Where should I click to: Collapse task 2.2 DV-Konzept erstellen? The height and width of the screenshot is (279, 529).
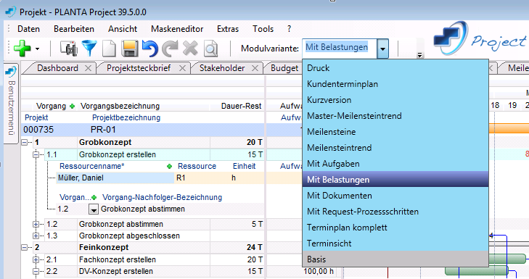coord(36,271)
